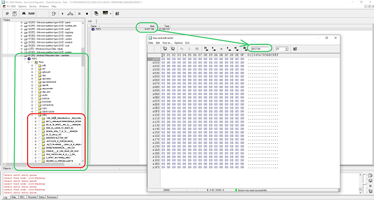This screenshot has width=374, height=200.
Task: Click the read sector icon in sector editor
Action: 165,49
